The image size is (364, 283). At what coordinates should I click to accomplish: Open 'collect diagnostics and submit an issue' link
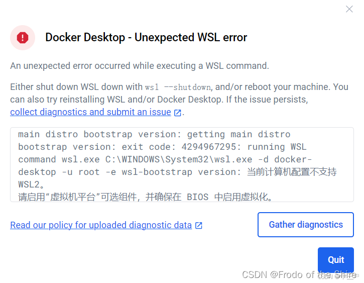pos(90,112)
